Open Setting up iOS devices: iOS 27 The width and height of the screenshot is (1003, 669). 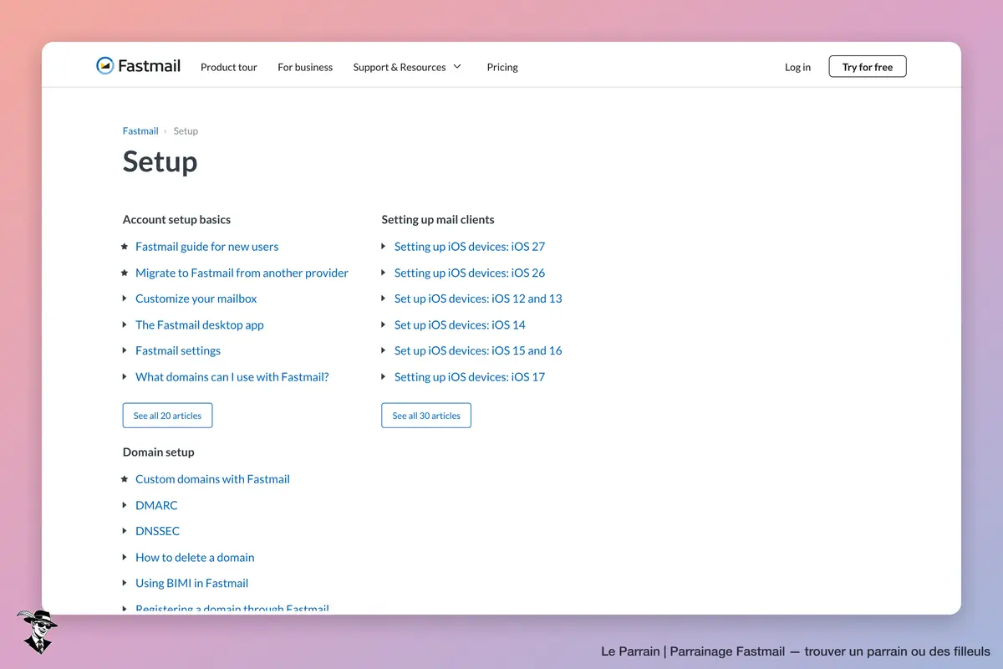[x=470, y=247]
